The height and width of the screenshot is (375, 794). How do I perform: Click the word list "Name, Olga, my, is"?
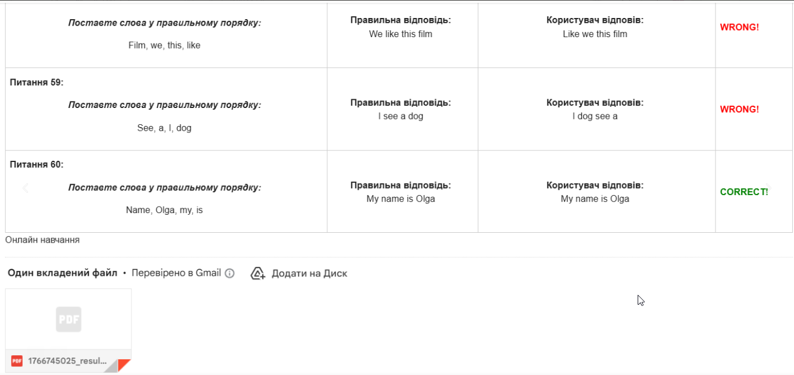pyautogui.click(x=164, y=210)
